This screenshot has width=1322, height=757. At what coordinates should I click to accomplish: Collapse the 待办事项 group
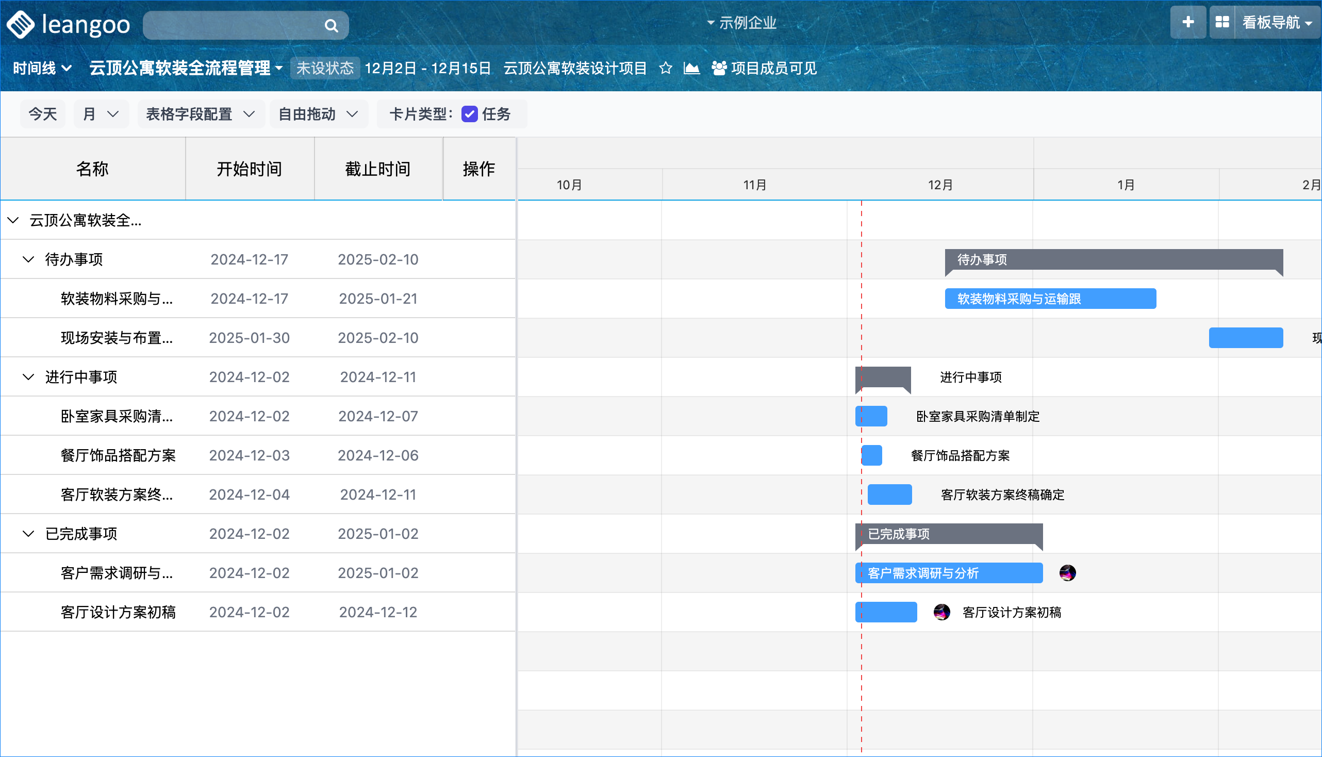click(x=28, y=259)
